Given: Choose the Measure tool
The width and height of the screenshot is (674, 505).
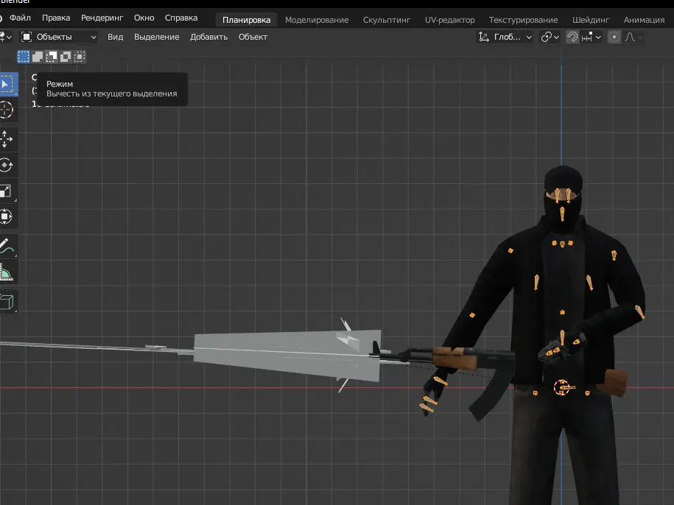Looking at the screenshot, I should (x=7, y=273).
